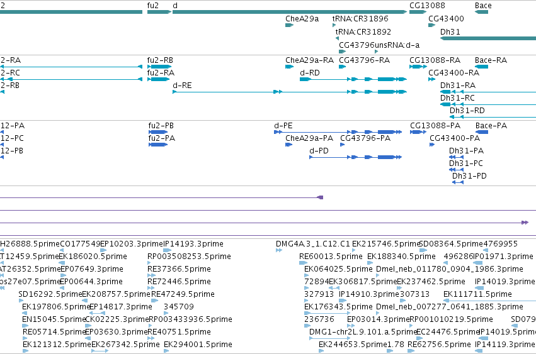536x354 pixels.
Task: Select the fu2-PB protein label
Action: (x=161, y=126)
